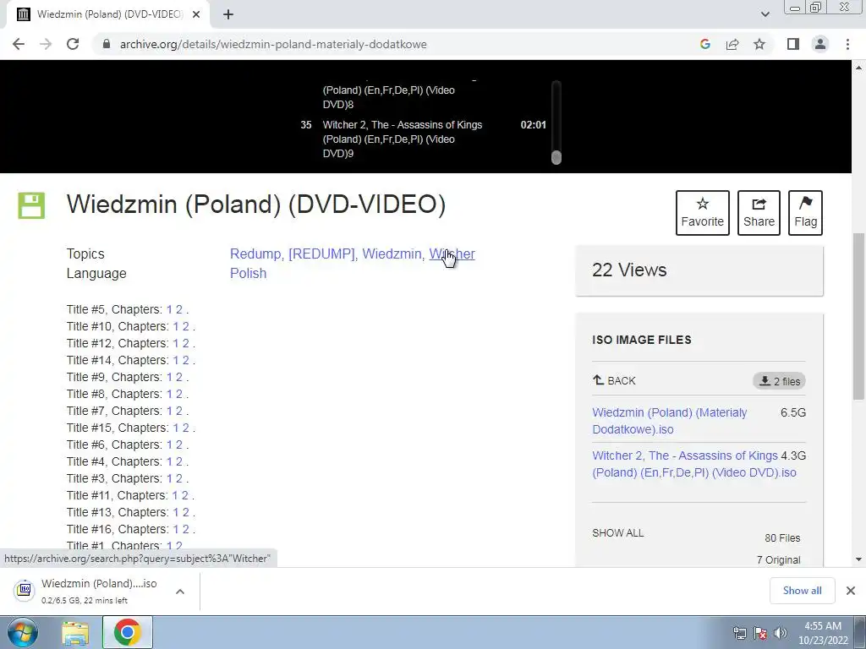Close the downloads bar
This screenshot has height=649, width=866.
coord(851,591)
